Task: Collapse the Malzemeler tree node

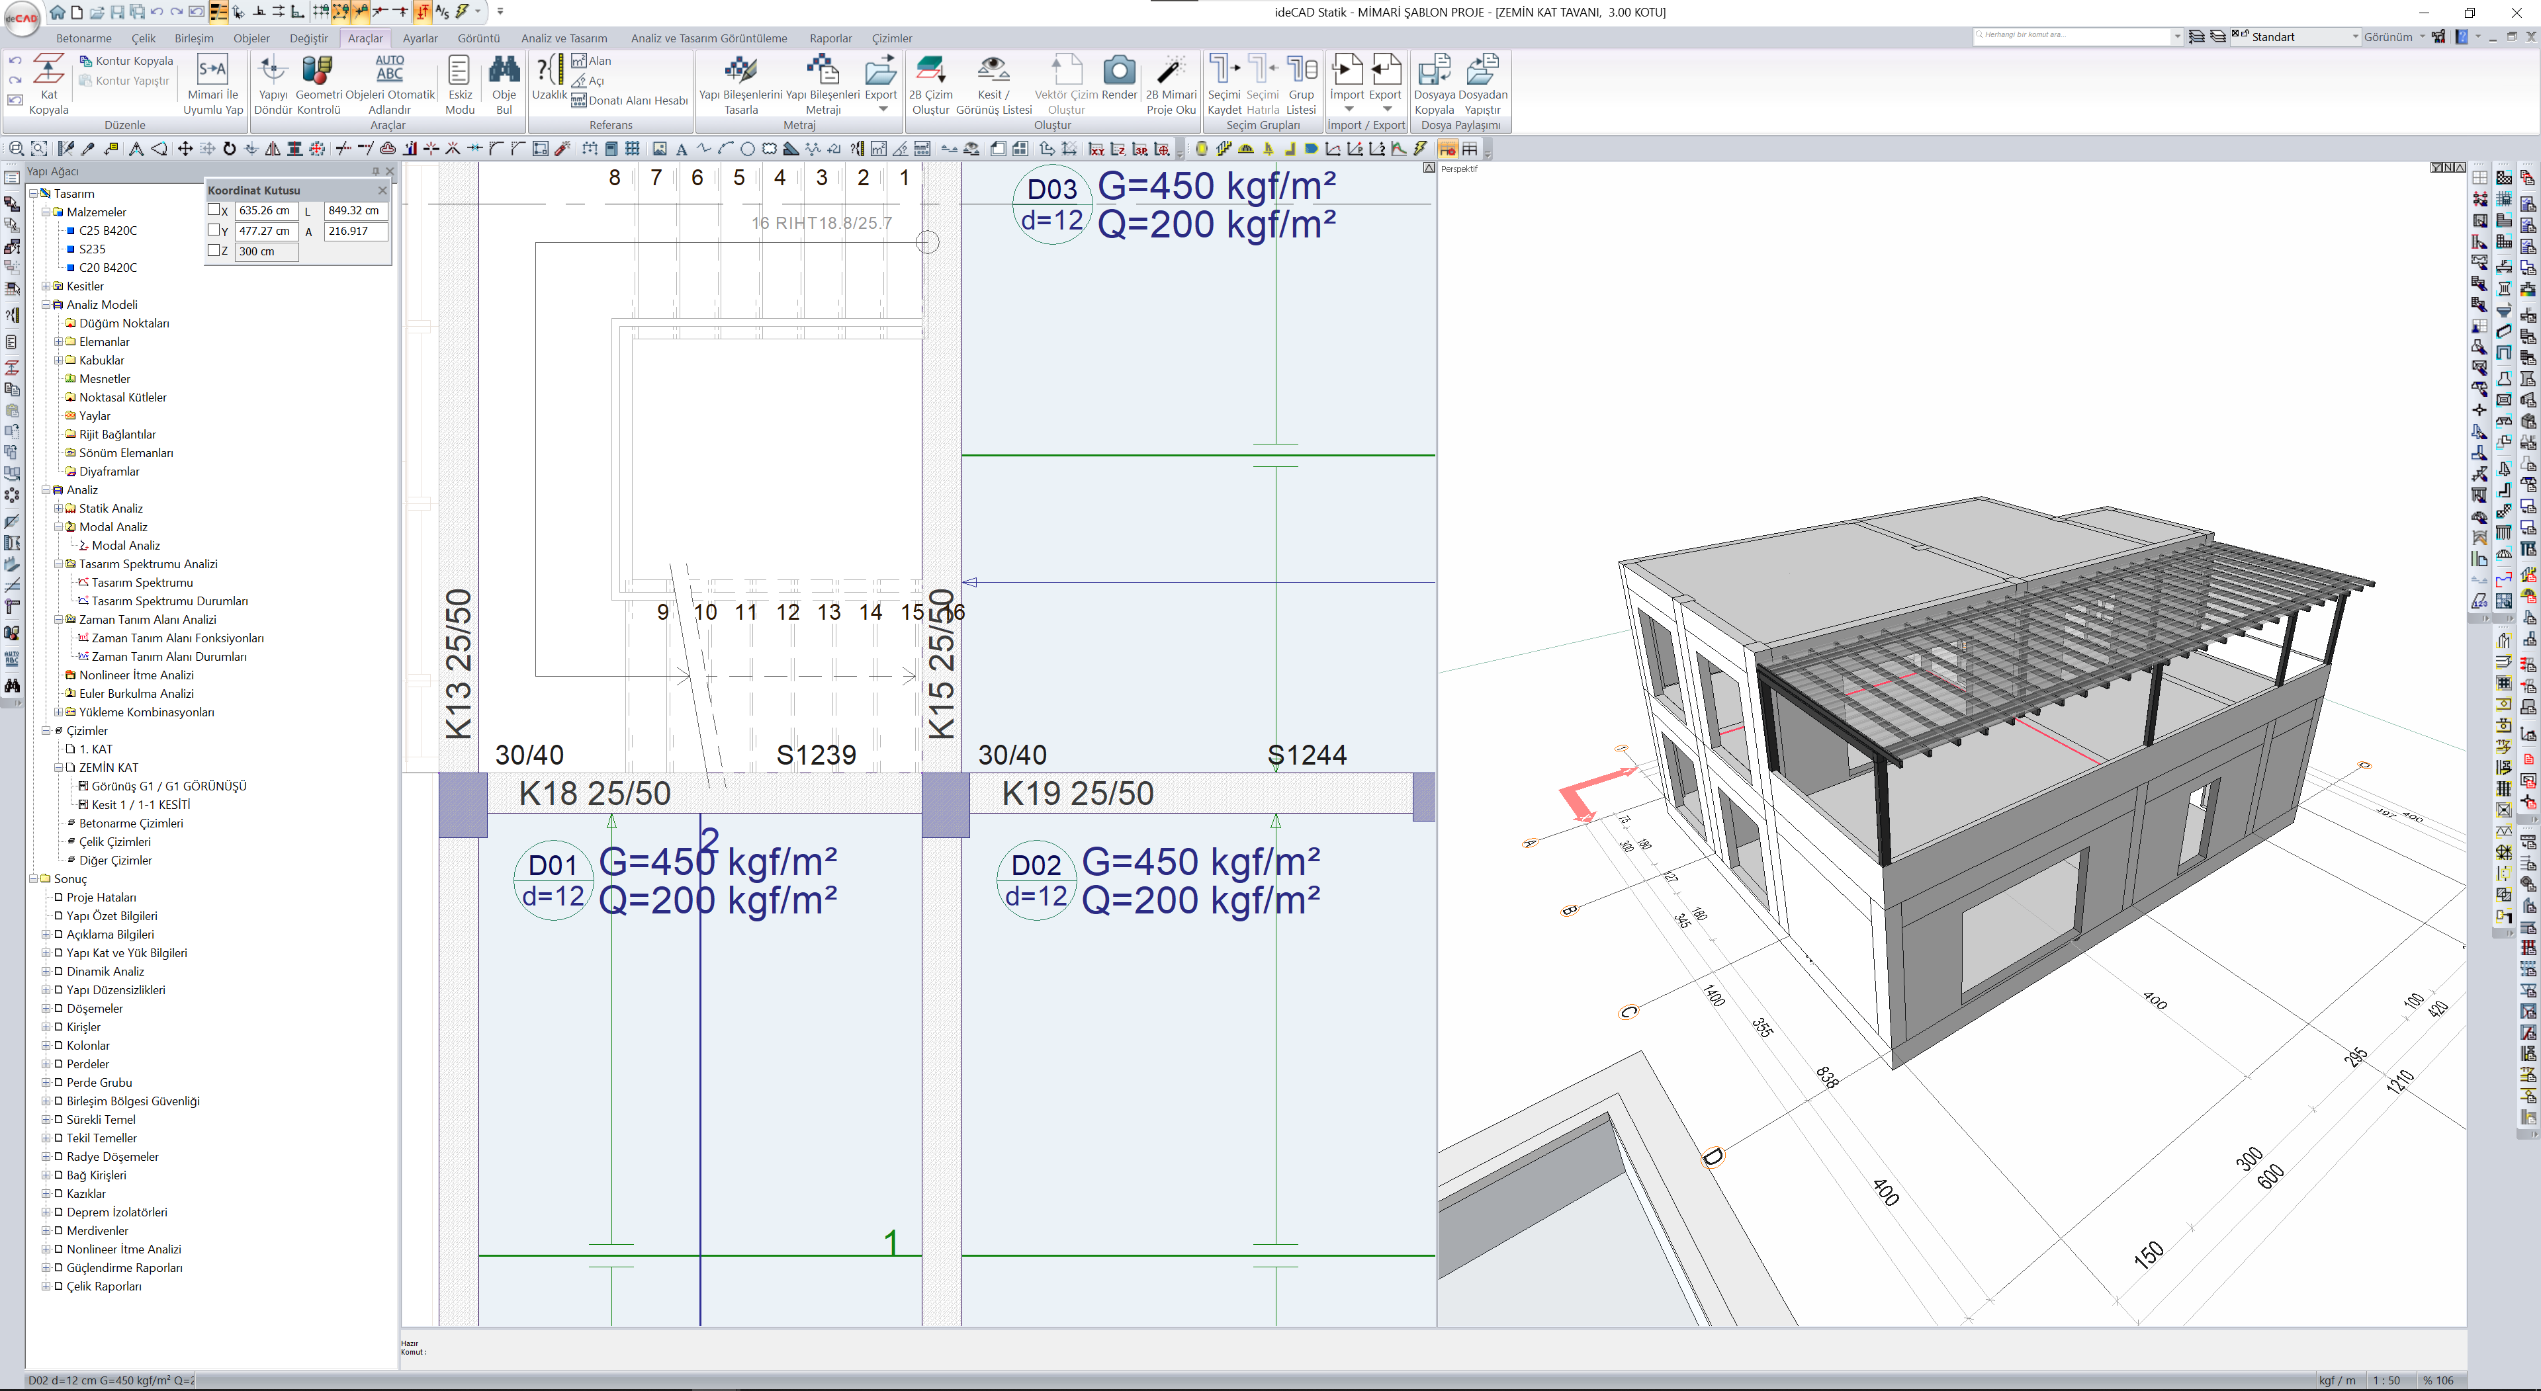Action: pyautogui.click(x=46, y=212)
